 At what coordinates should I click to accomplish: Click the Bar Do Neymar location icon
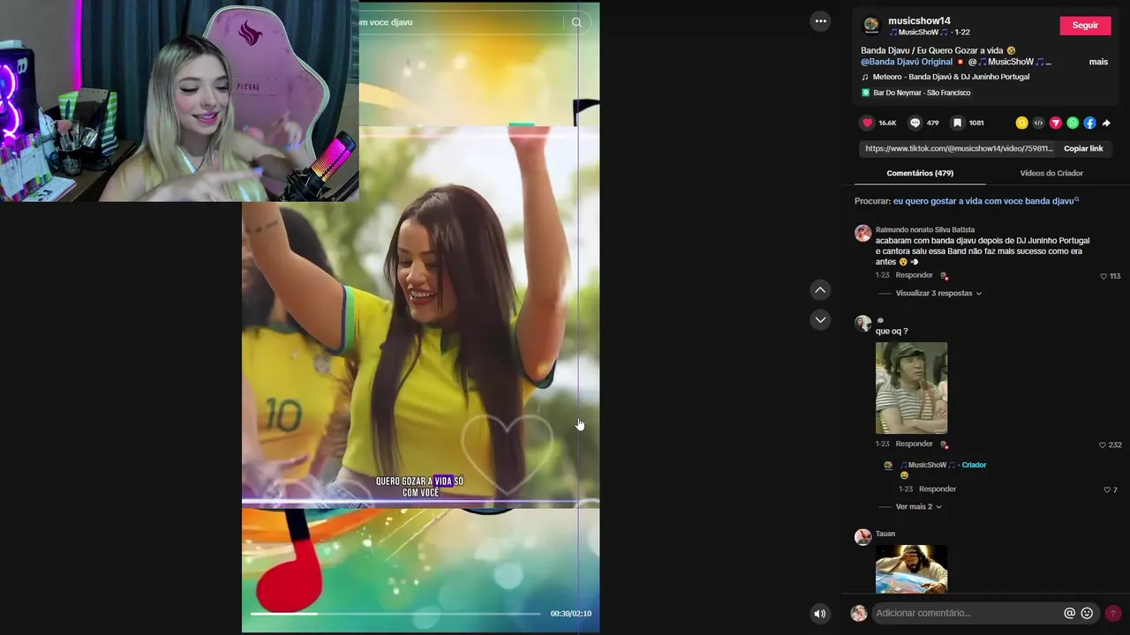(865, 93)
